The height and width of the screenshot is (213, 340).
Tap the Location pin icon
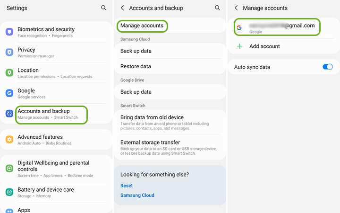(x=9, y=73)
